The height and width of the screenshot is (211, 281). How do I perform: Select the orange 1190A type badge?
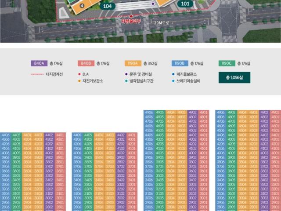(133, 63)
